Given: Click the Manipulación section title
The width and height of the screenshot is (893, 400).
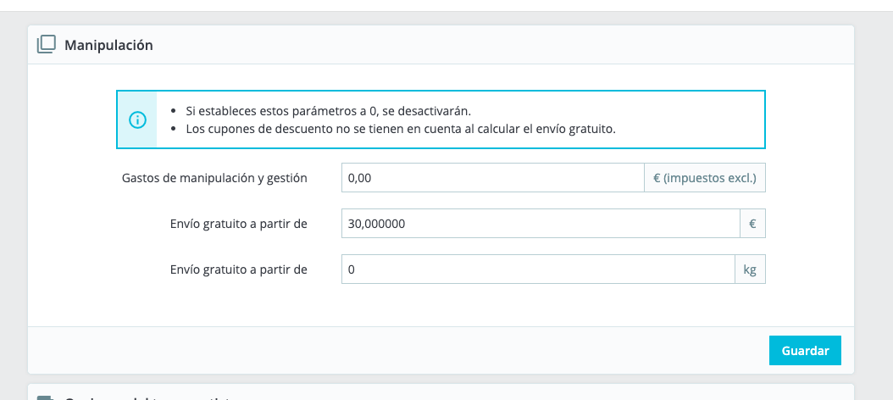Looking at the screenshot, I should 108,46.
